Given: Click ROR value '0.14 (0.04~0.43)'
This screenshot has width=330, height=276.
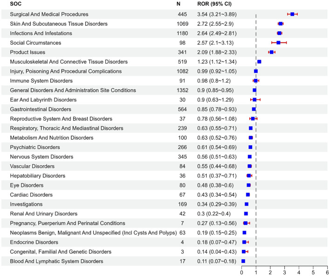Looking at the screenshot, I should pos(217,252).
